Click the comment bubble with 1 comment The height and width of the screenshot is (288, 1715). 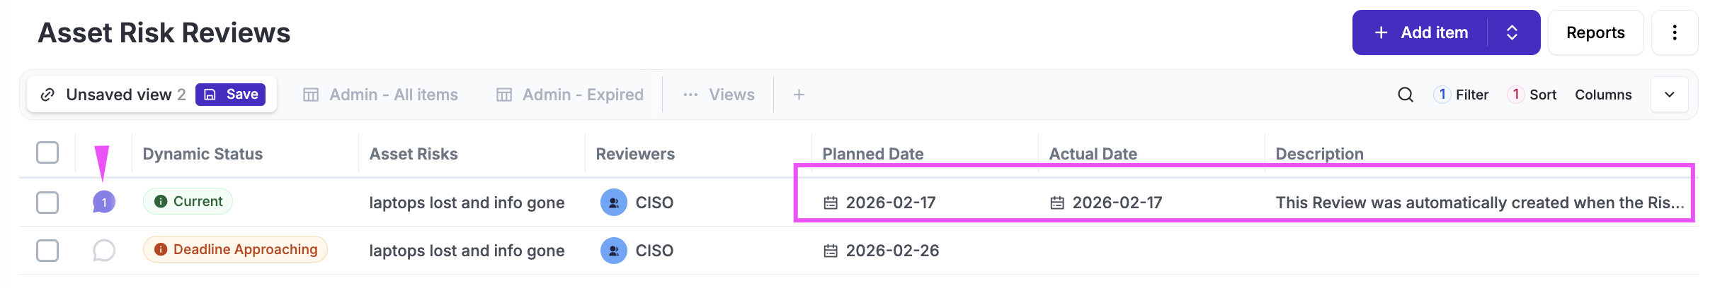(x=104, y=203)
